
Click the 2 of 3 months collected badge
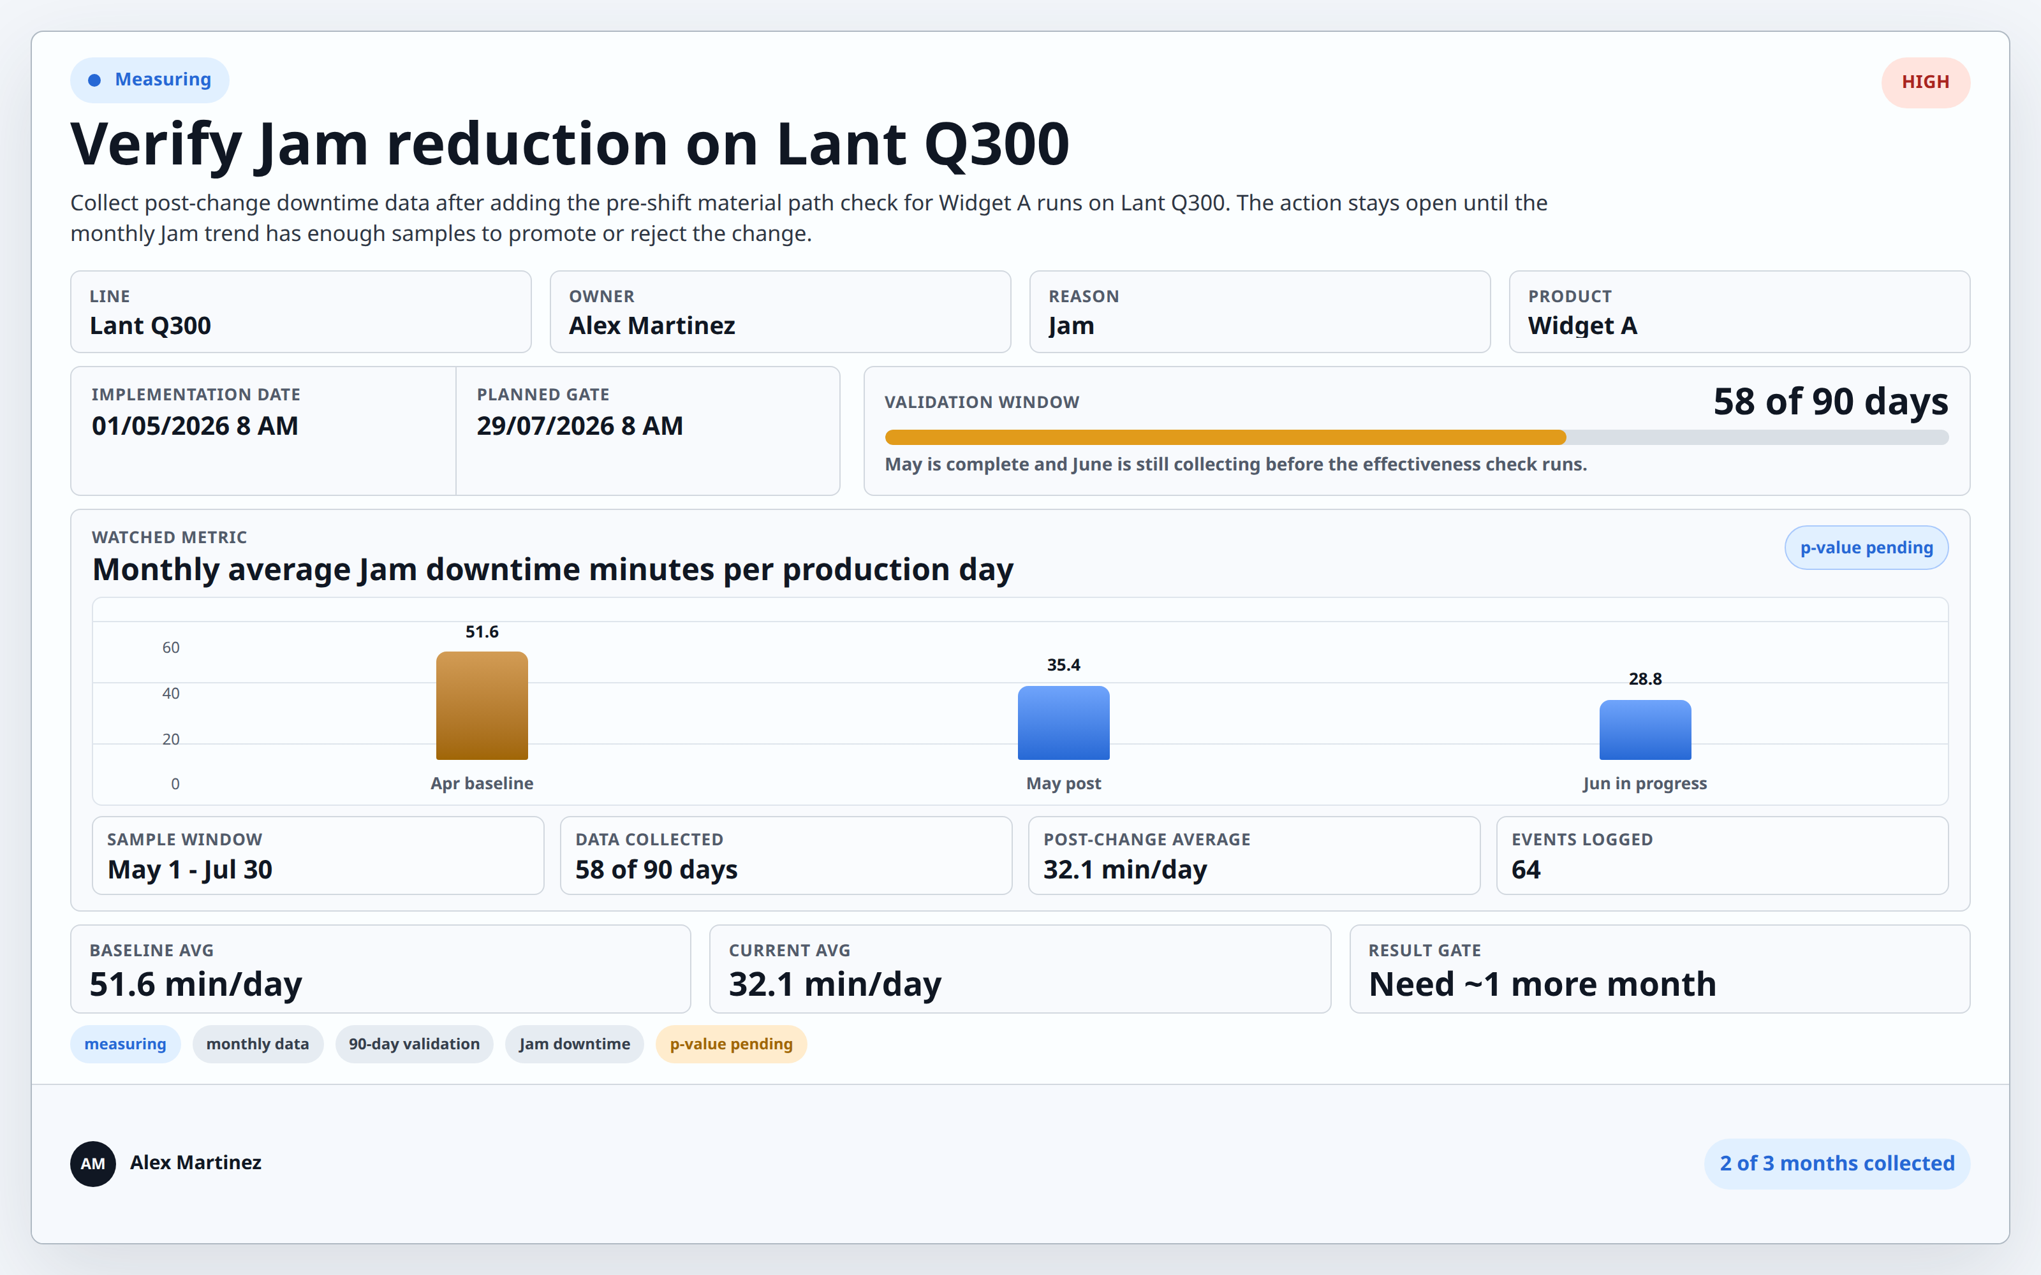pyautogui.click(x=1837, y=1163)
